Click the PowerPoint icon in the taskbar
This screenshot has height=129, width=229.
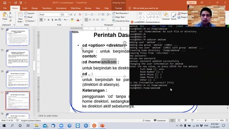click(x=102, y=125)
